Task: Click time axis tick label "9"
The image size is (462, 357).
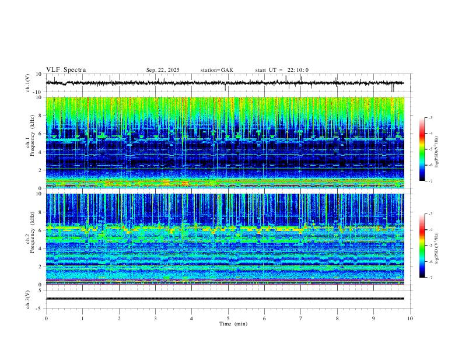Action: coord(373,318)
